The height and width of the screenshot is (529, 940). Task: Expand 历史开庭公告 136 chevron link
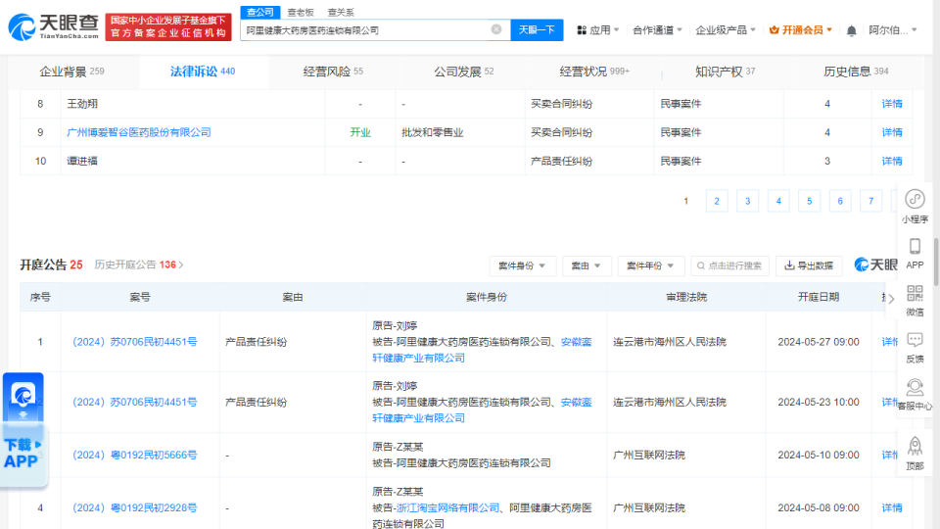pos(139,264)
